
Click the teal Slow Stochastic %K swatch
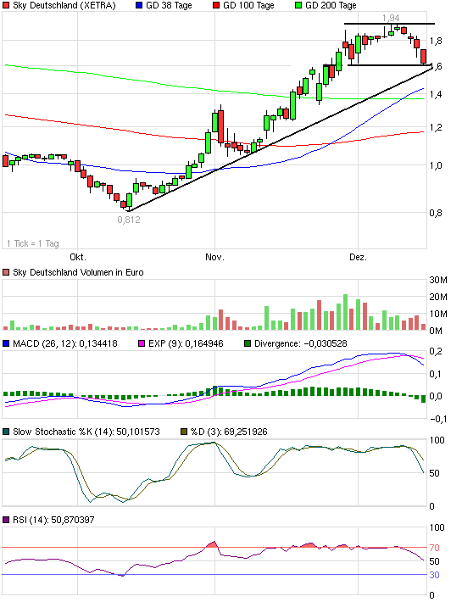pos(6,432)
